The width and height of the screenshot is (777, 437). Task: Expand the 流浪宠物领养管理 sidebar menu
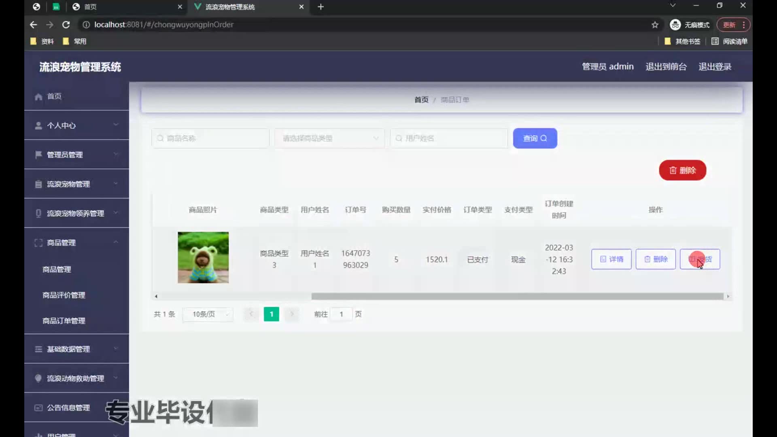point(76,213)
